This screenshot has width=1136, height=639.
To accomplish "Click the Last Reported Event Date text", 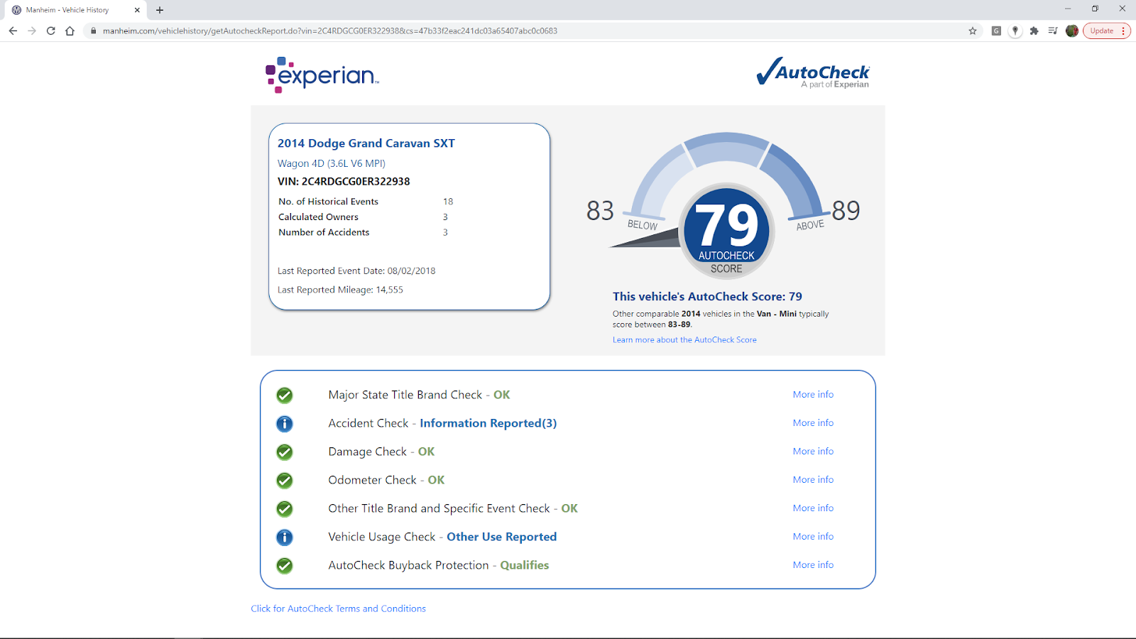I will click(356, 271).
